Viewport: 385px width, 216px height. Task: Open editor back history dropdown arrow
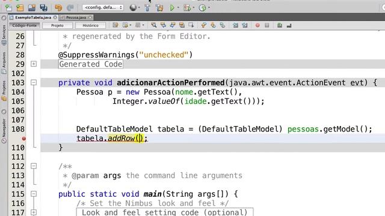click(x=130, y=25)
